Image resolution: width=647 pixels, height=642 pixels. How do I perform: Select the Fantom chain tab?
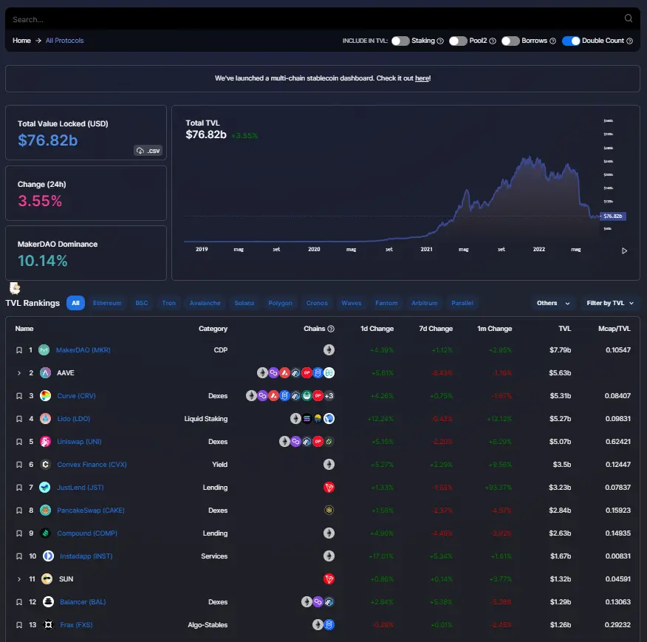click(x=386, y=303)
